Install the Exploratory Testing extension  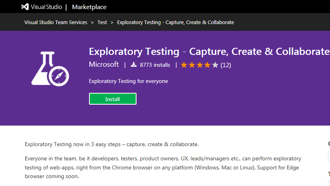[113, 99]
